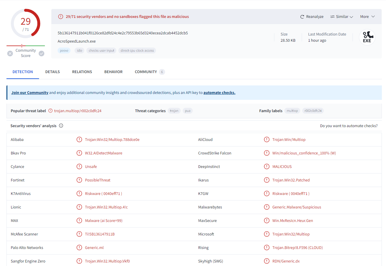Select the direct-cpu-clock-access tag
The image size is (386, 266).
pos(137,50)
